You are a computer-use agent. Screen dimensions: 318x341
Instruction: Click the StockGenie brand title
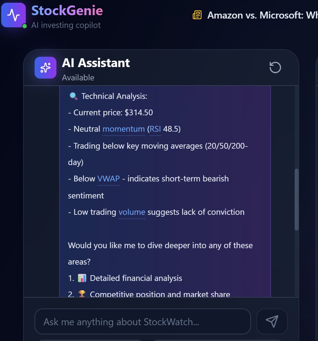click(x=67, y=11)
